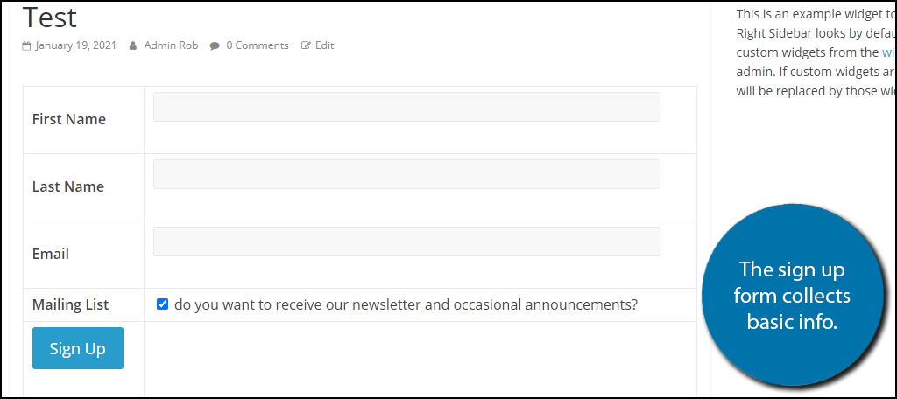Focus the First Name input field
Screen dimensions: 897x399
406,107
